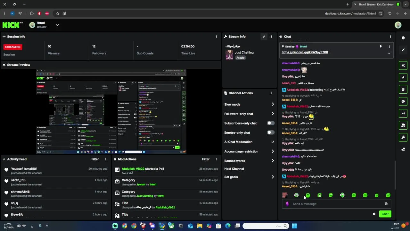Click the pencil edit icon in right sidebar
The height and width of the screenshot is (231, 410).
coord(403,50)
